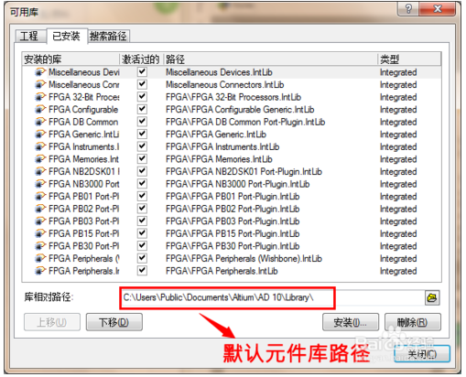Click the FPGA NB3000 library icon
Screen dimensions: 466x377
[x=39, y=184]
